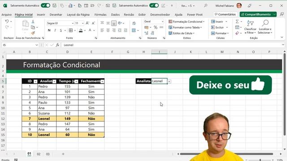Click the Clear eraser icon
Viewport: 287px width, 161px height.
(237, 33)
